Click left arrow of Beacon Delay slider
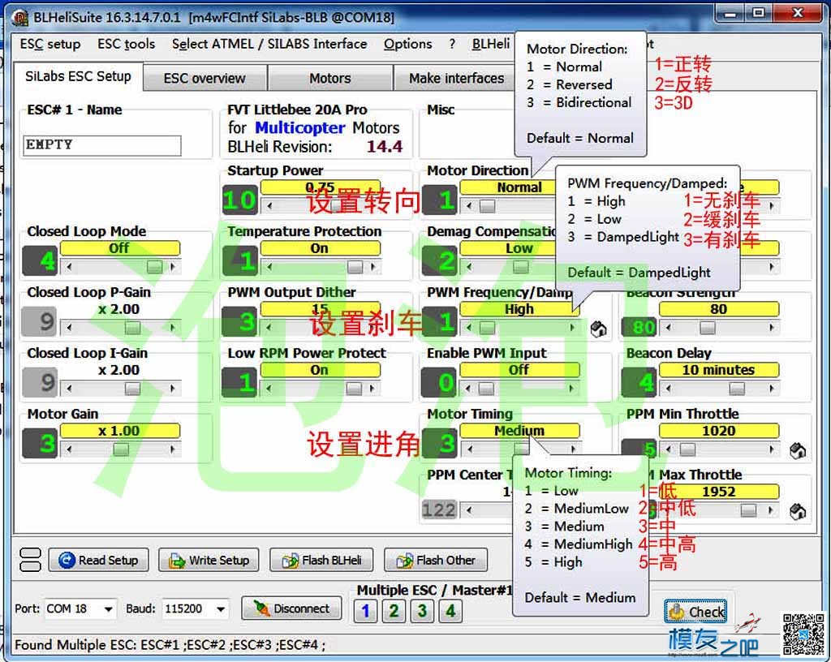831x662 pixels. pos(668,389)
